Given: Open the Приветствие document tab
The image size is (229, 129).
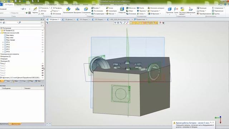Looking at the screenshot, I should point(141,19).
